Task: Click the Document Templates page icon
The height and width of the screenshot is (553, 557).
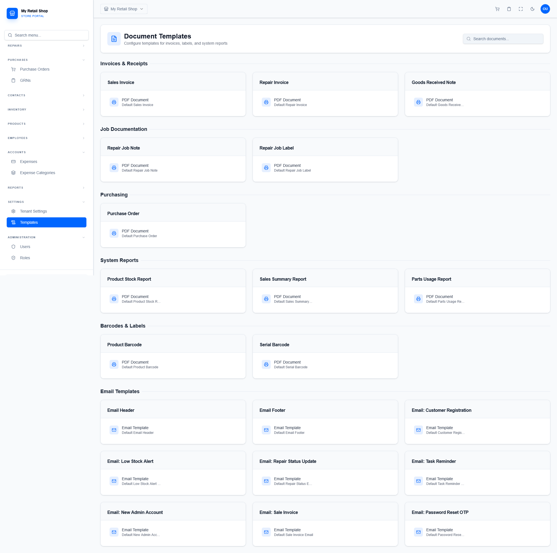Action: point(114,39)
